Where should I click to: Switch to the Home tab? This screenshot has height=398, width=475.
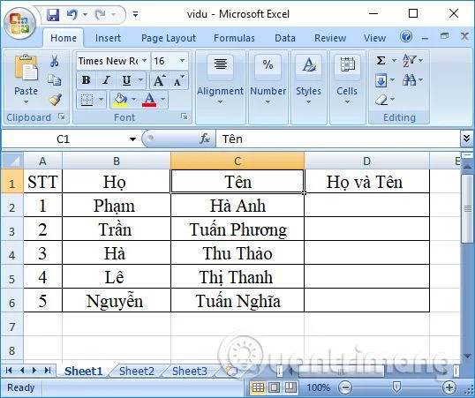[x=64, y=38]
